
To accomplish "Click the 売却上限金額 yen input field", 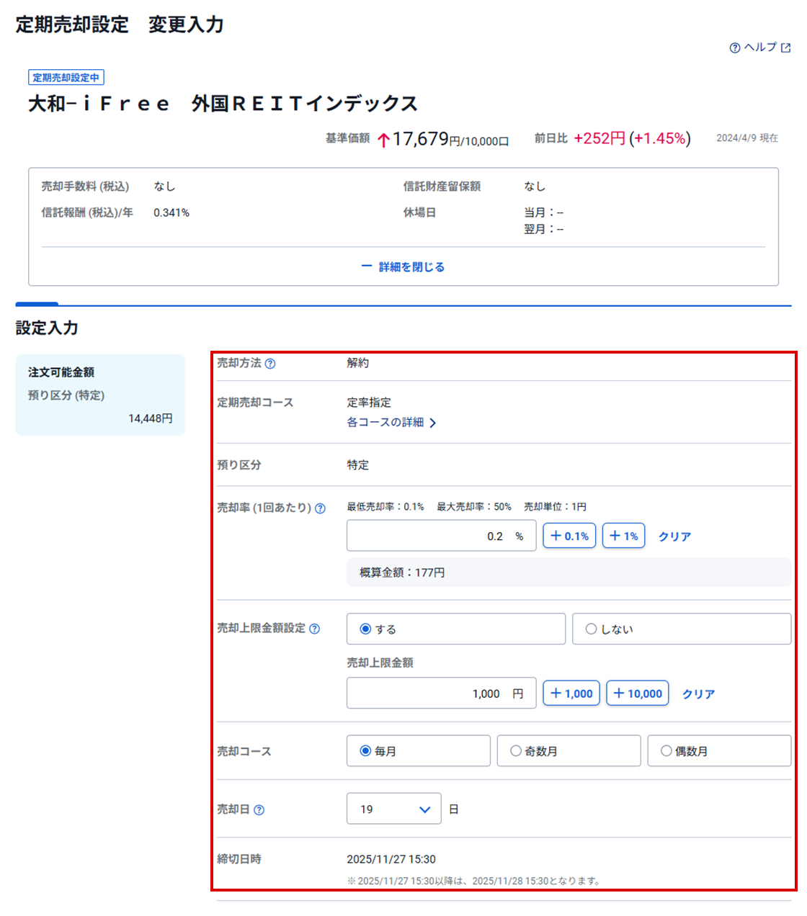I will 432,693.
